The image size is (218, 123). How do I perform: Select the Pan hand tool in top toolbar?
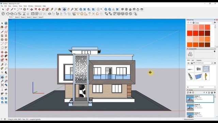(x=68, y=9)
